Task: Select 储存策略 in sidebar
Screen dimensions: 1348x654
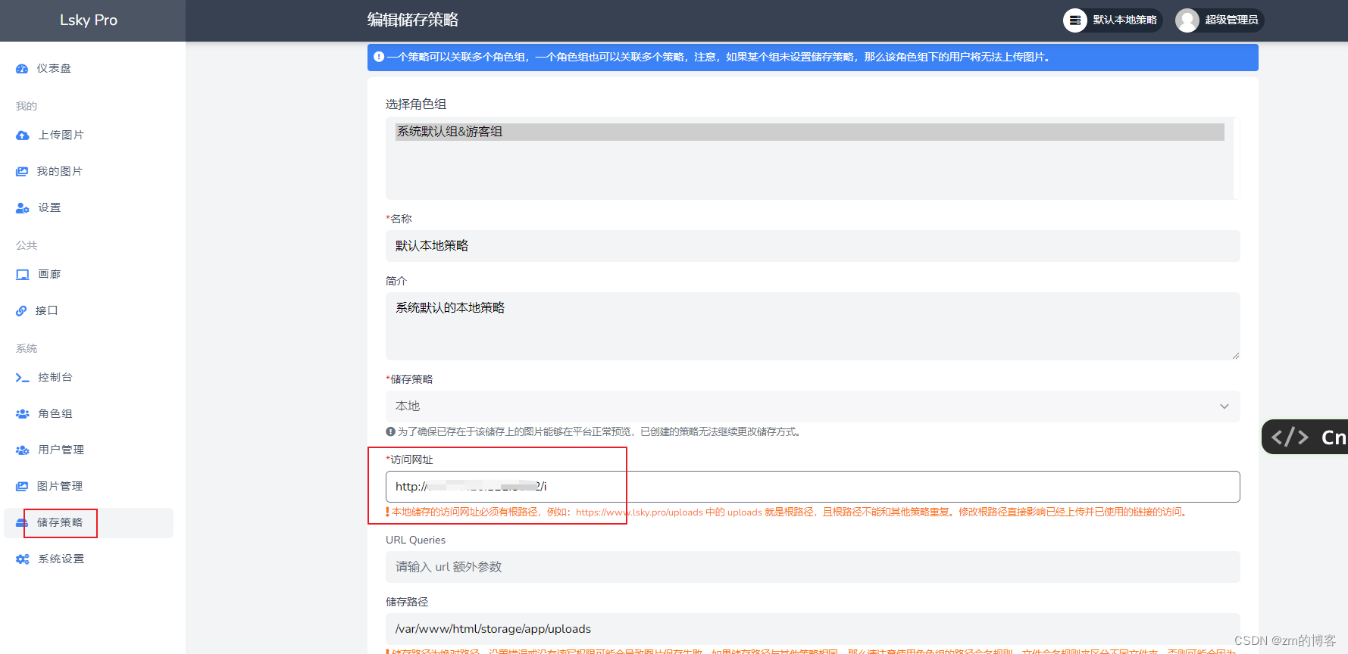Action: point(89,523)
